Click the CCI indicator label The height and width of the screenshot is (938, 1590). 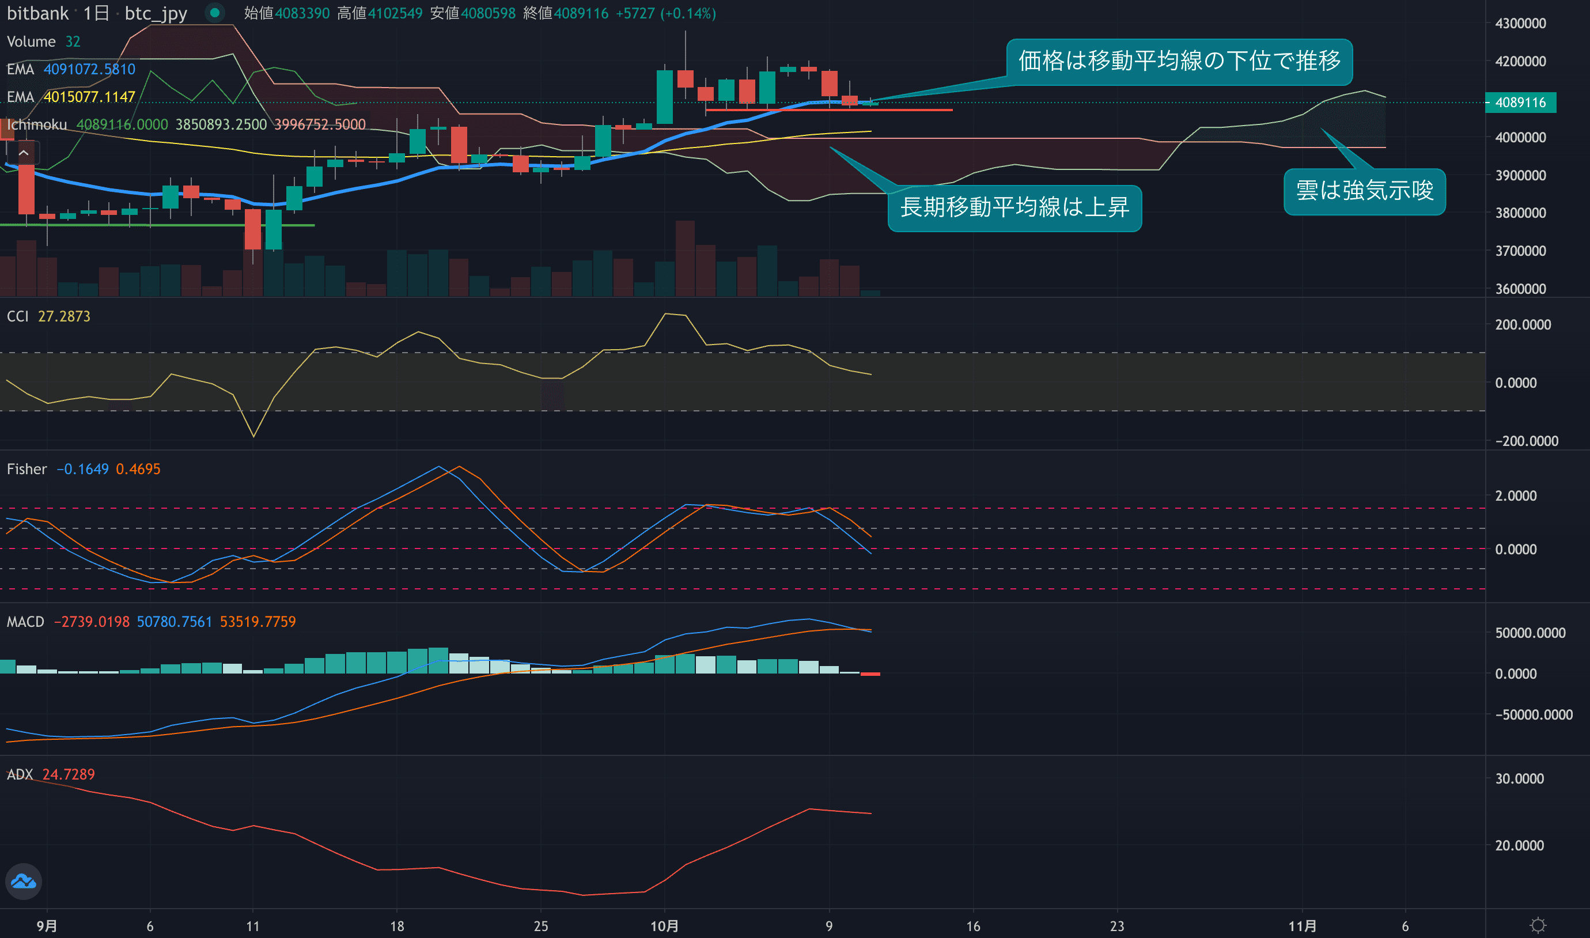pyautogui.click(x=18, y=316)
